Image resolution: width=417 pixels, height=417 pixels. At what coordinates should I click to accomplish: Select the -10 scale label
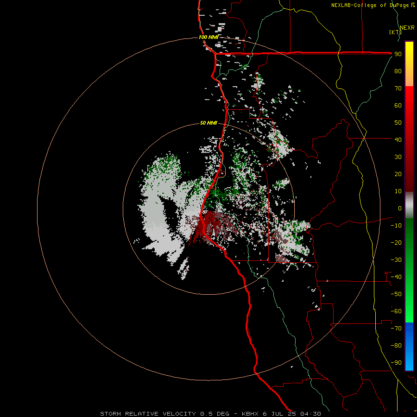point(396,226)
